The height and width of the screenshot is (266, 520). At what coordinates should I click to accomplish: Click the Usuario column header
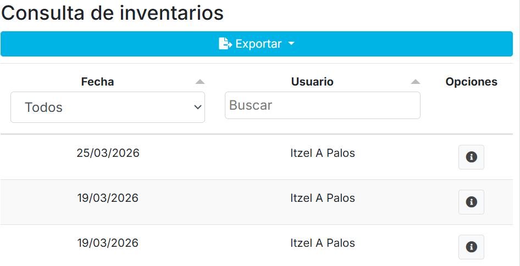(312, 82)
